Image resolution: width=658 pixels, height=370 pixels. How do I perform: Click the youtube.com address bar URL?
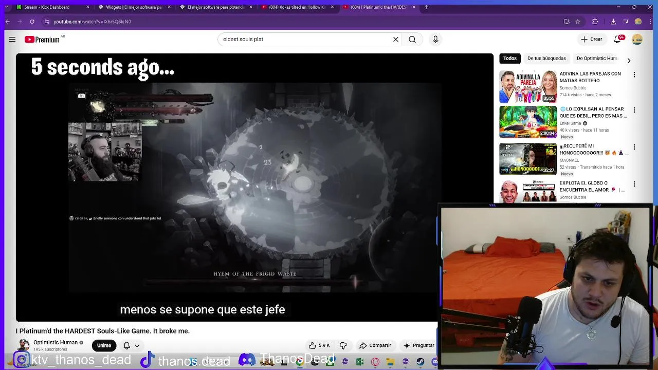pyautogui.click(x=93, y=22)
